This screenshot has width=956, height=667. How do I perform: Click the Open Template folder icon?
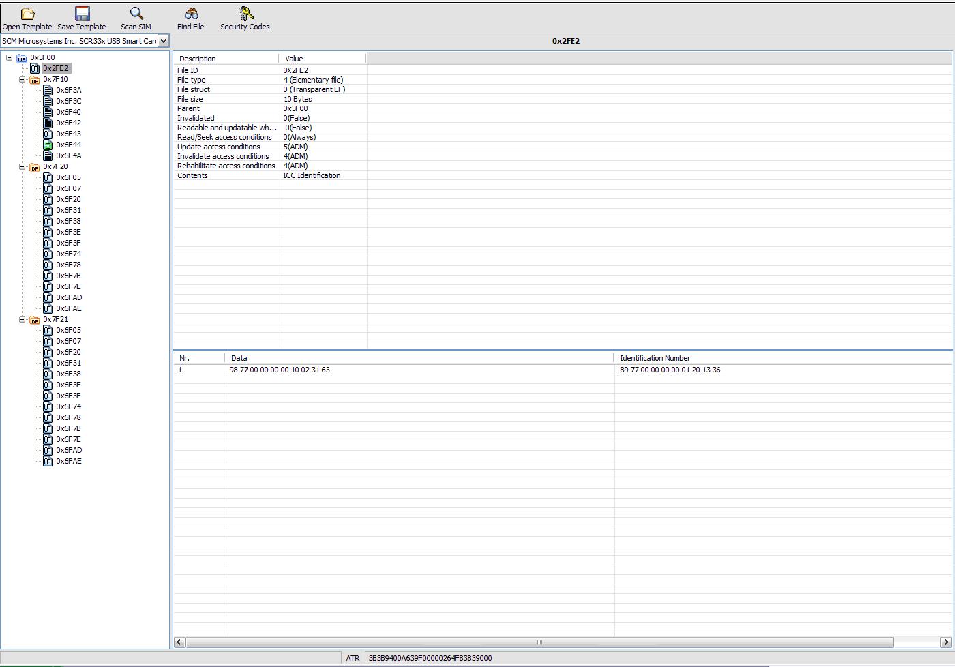27,14
